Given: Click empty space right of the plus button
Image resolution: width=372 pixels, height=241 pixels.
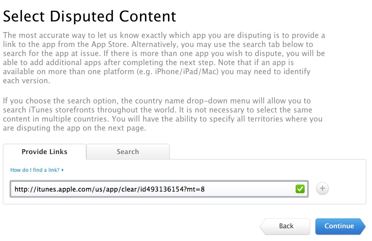Looking at the screenshot, I should (347, 189).
